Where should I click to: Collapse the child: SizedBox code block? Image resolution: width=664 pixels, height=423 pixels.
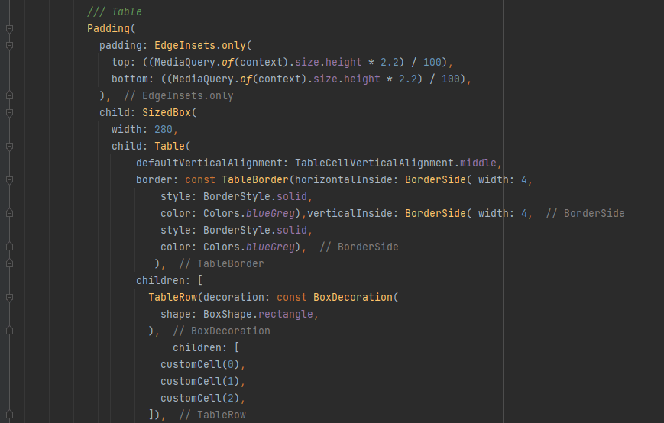[x=9, y=113]
